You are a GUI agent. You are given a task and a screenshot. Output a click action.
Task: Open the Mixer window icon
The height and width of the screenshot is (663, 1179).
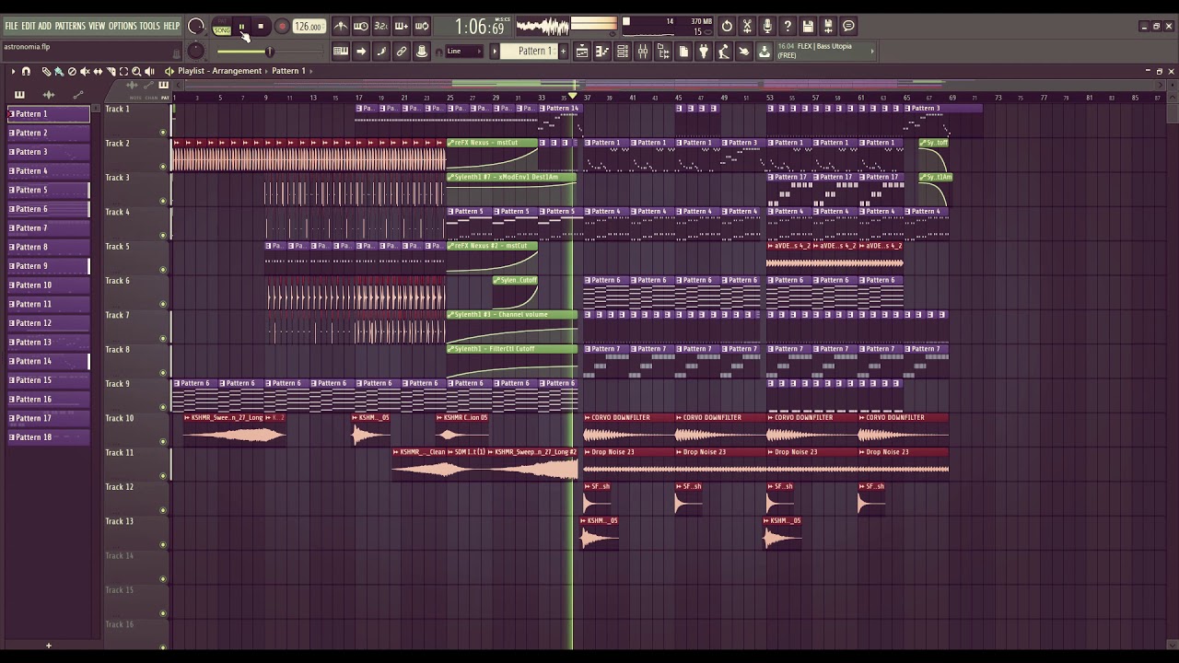tap(643, 52)
